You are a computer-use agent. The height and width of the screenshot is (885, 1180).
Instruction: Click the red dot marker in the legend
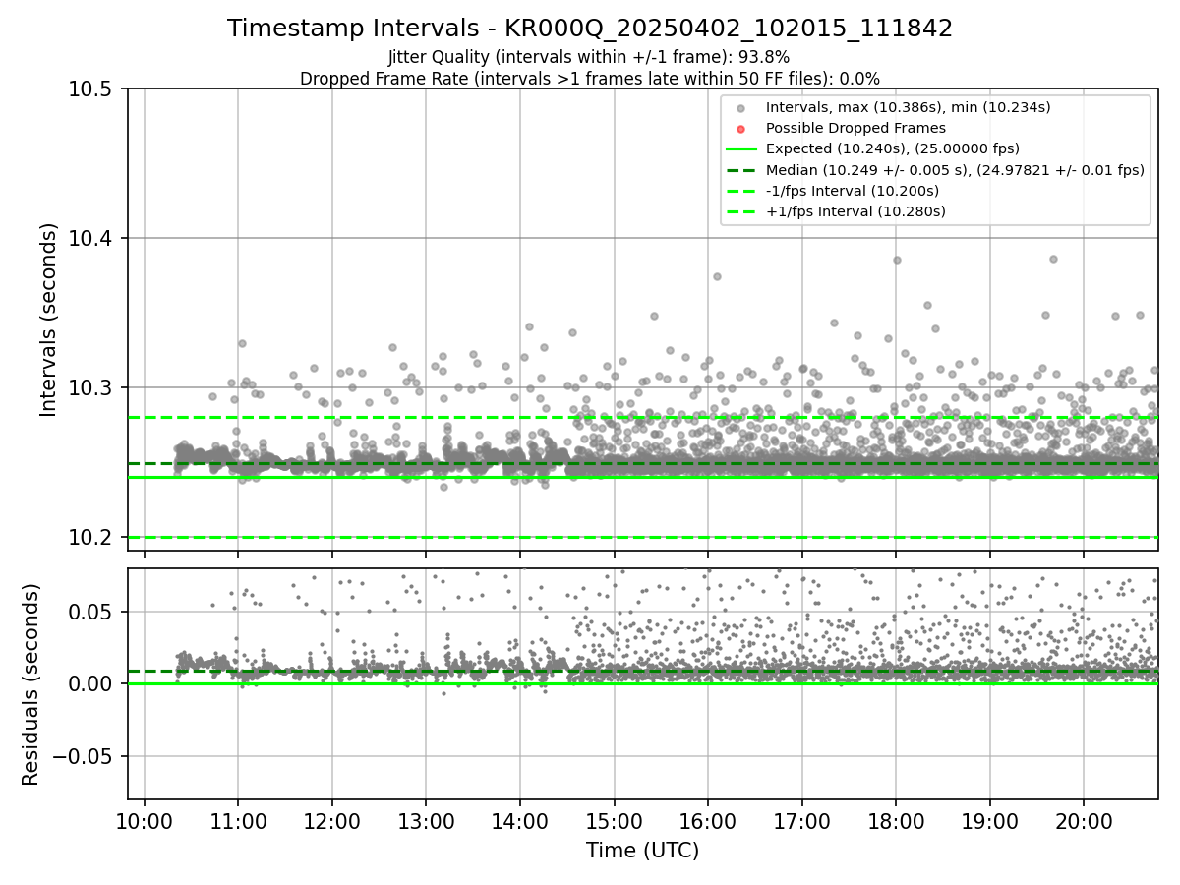click(741, 129)
